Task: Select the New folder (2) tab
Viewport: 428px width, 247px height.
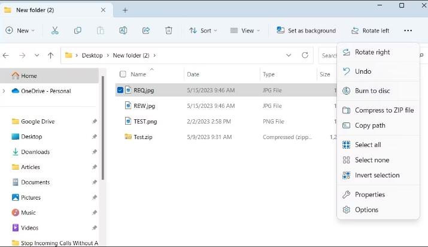Action: tap(56, 10)
